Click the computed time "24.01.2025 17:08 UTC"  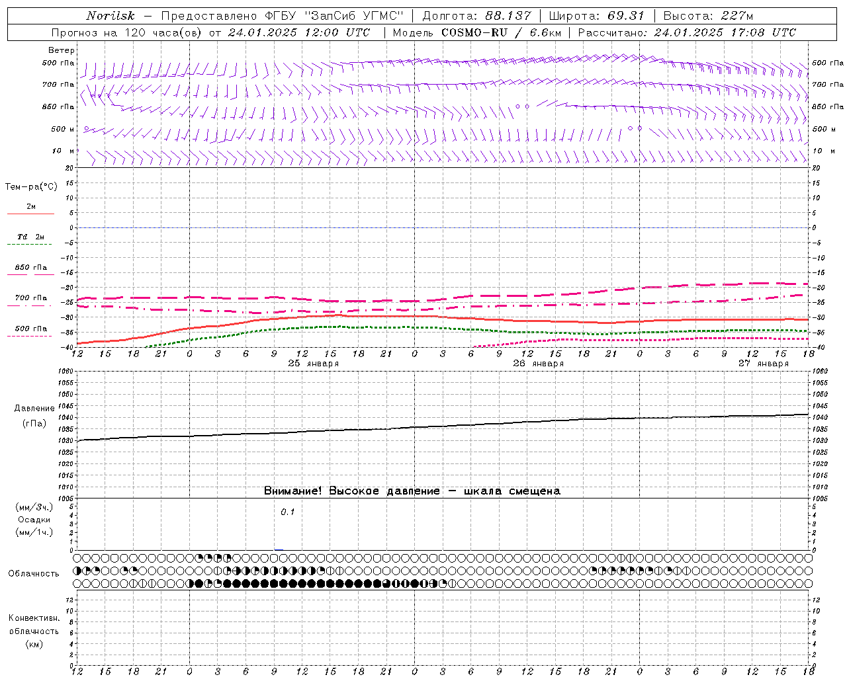click(x=725, y=32)
